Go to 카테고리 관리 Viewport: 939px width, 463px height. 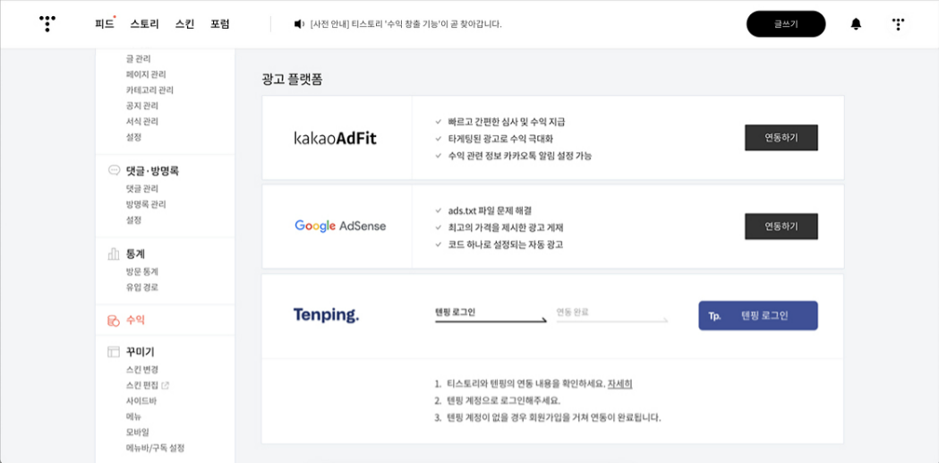click(x=149, y=90)
